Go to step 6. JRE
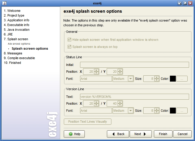 tap(8, 34)
